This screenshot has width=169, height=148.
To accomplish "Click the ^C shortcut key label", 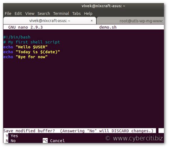I will [x=45, y=141].
